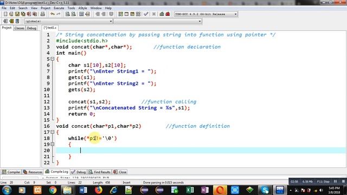The image size is (347, 195).
Task: Open the Search menu
Action: [23, 8]
